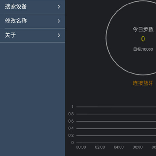The image size is (156, 156).
Task: Click the 00:00 time axis label
Action: tap(81, 147)
